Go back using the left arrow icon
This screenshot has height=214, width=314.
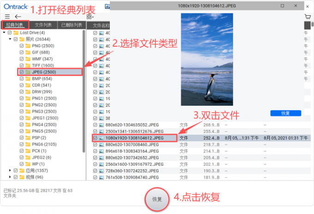pyautogui.click(x=18, y=17)
